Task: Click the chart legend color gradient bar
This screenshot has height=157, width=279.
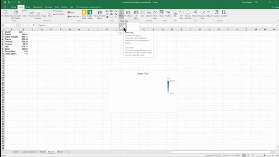Action: [x=168, y=87]
